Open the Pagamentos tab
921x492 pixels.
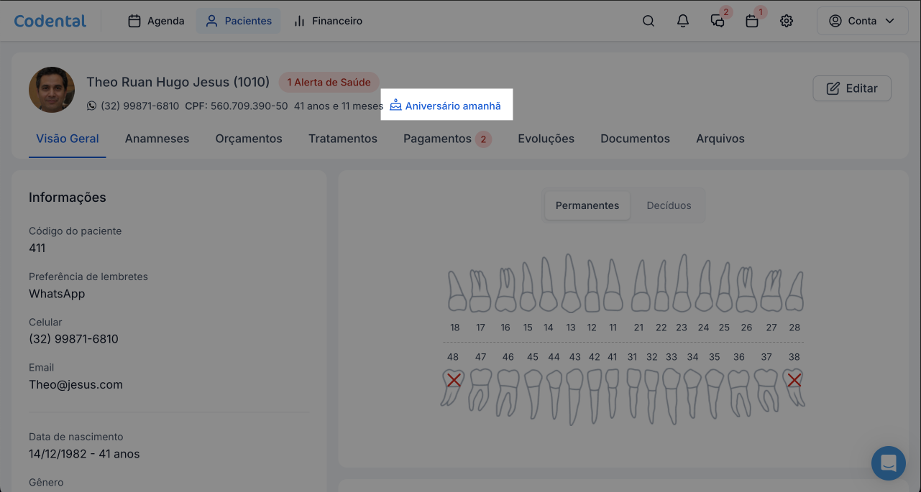tap(437, 139)
